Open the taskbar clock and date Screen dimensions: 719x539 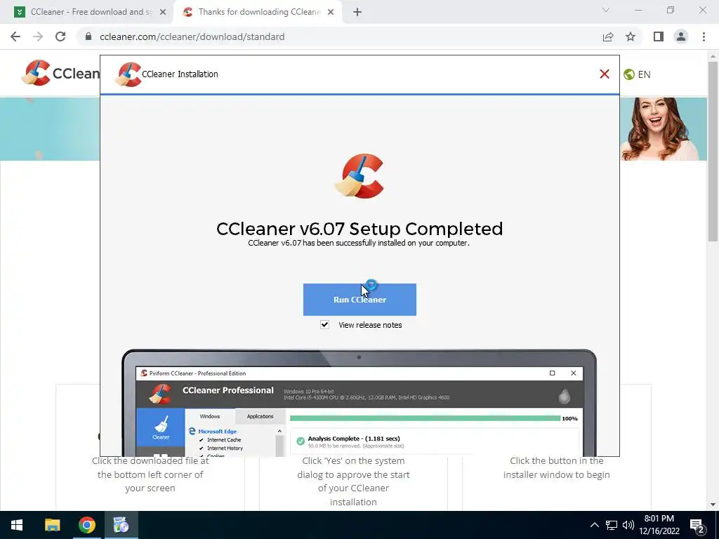tap(659, 525)
